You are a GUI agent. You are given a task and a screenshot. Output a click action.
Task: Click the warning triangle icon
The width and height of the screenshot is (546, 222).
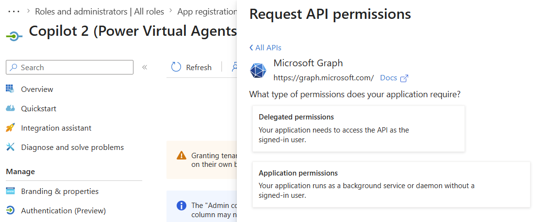click(182, 155)
